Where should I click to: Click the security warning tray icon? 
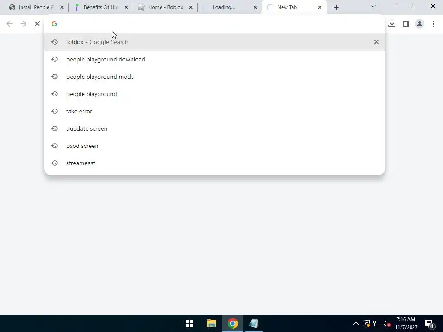click(366, 323)
